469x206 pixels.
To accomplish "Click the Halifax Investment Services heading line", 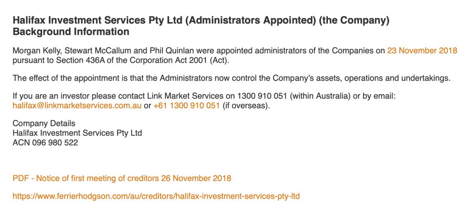I will [x=201, y=21].
